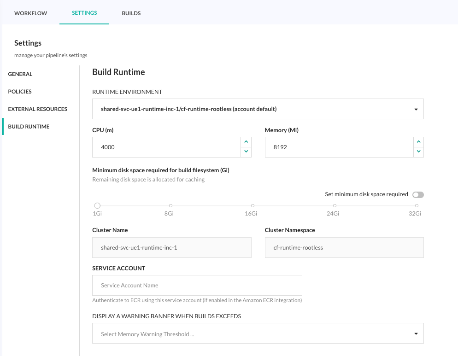The width and height of the screenshot is (458, 356).
Task: Open General settings section
Action: (x=20, y=74)
